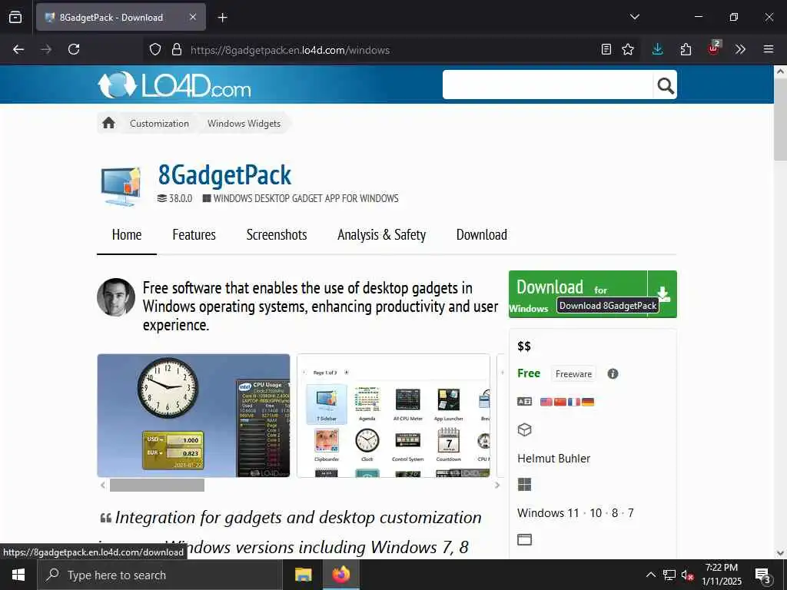Click the 8GadgetPack monitor app icon
787x590 pixels.
click(121, 186)
